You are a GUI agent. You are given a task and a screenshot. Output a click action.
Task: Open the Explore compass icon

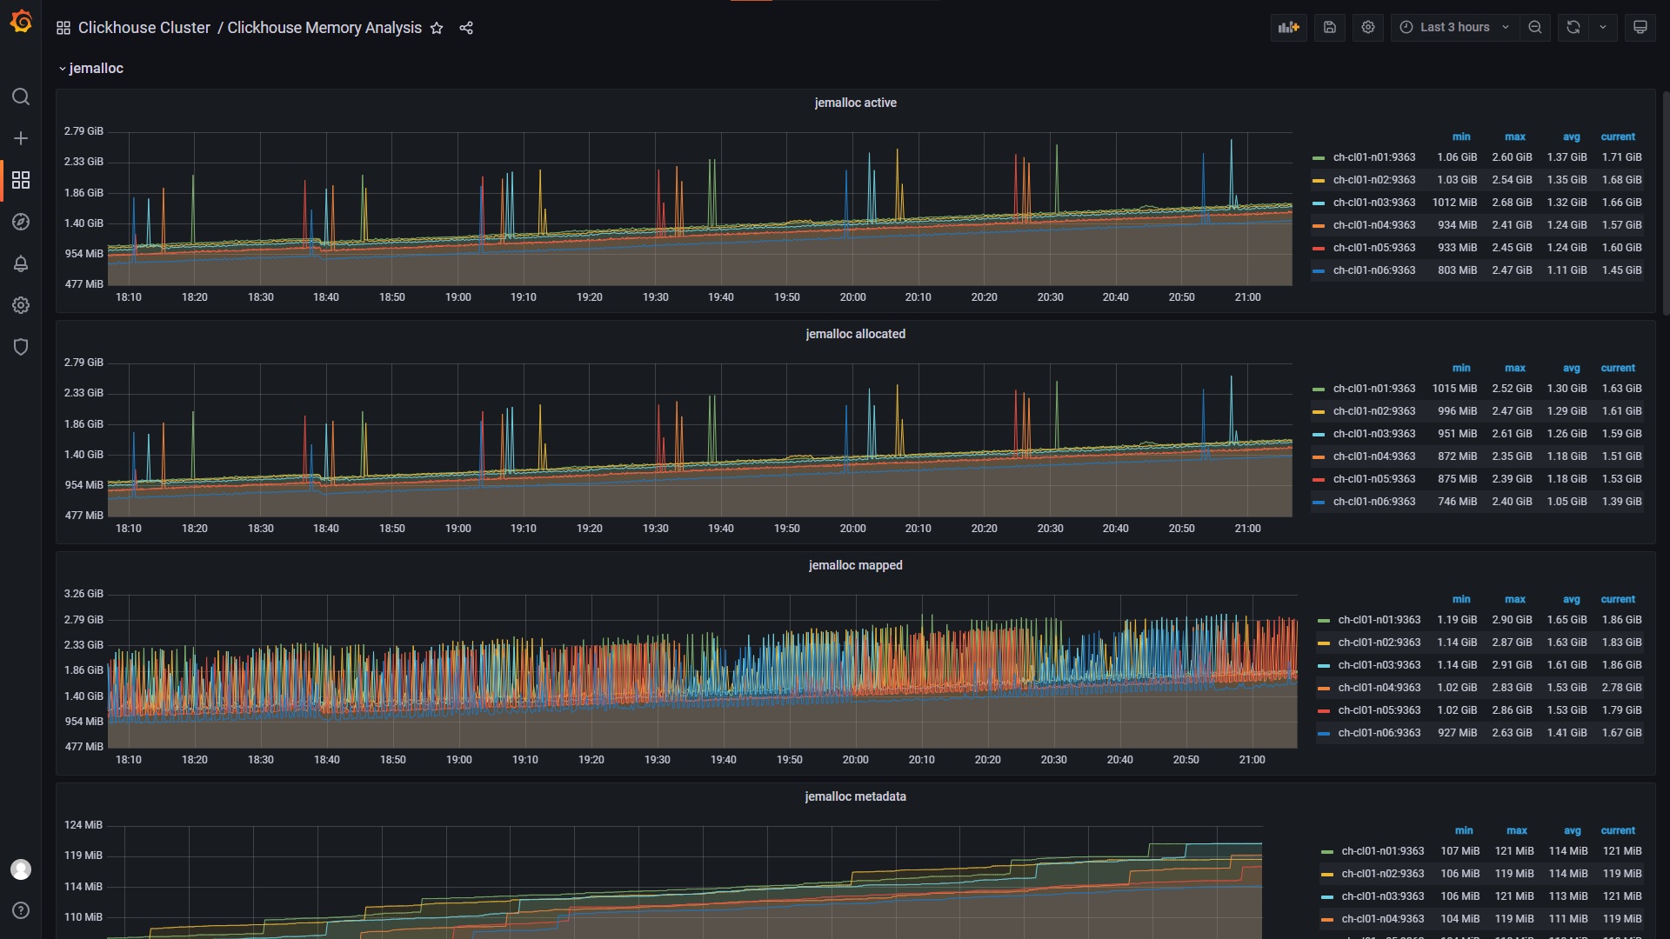[21, 222]
